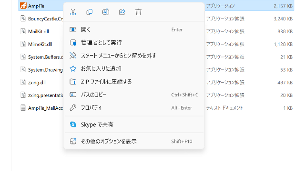Image resolution: width=305 pixels, height=171 pixels.
Task: Click the BouncyCastle file icon
Action: click(x=23, y=19)
